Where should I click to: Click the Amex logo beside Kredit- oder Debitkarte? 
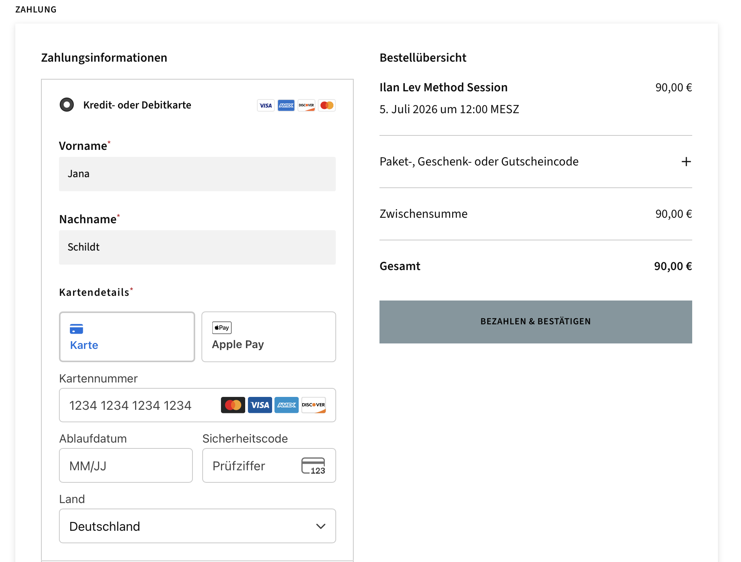(286, 105)
